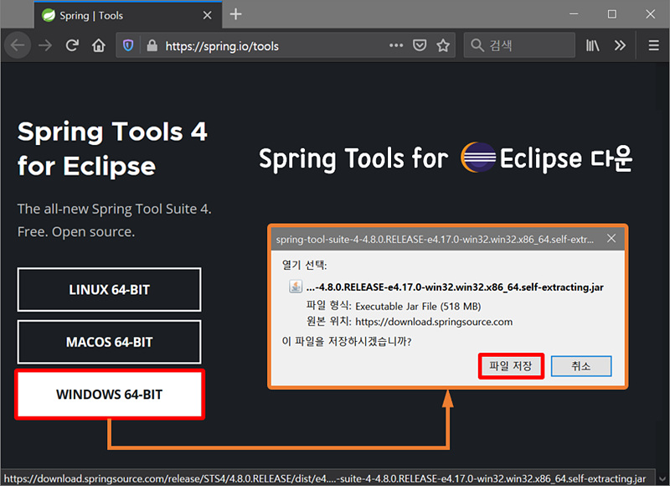The width and height of the screenshot is (670, 486).
Task: Expand the toolbar overflow chevron
Action: 620,45
